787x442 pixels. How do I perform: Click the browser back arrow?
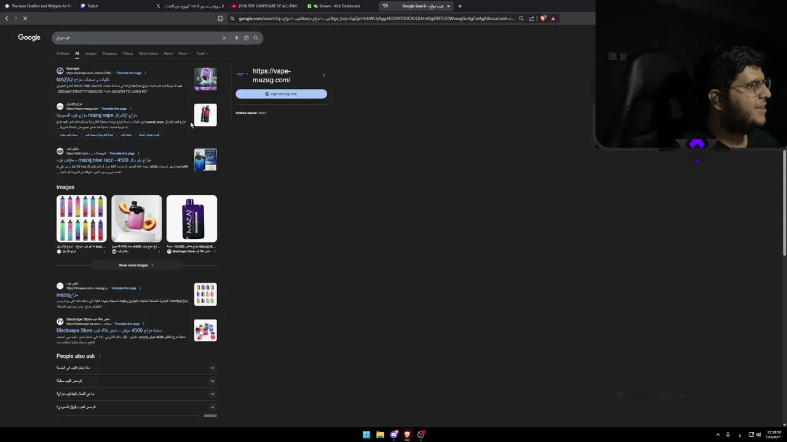click(x=7, y=18)
